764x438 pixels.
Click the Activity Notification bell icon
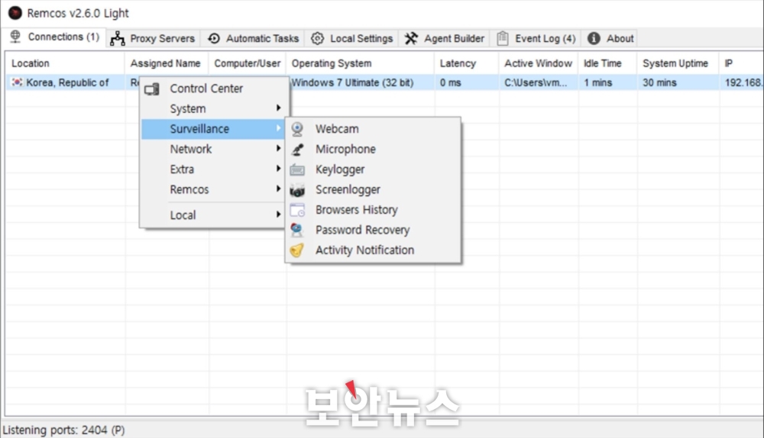click(x=297, y=250)
